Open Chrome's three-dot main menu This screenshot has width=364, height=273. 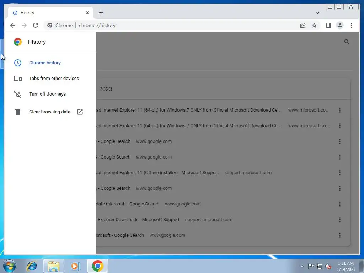(x=352, y=25)
